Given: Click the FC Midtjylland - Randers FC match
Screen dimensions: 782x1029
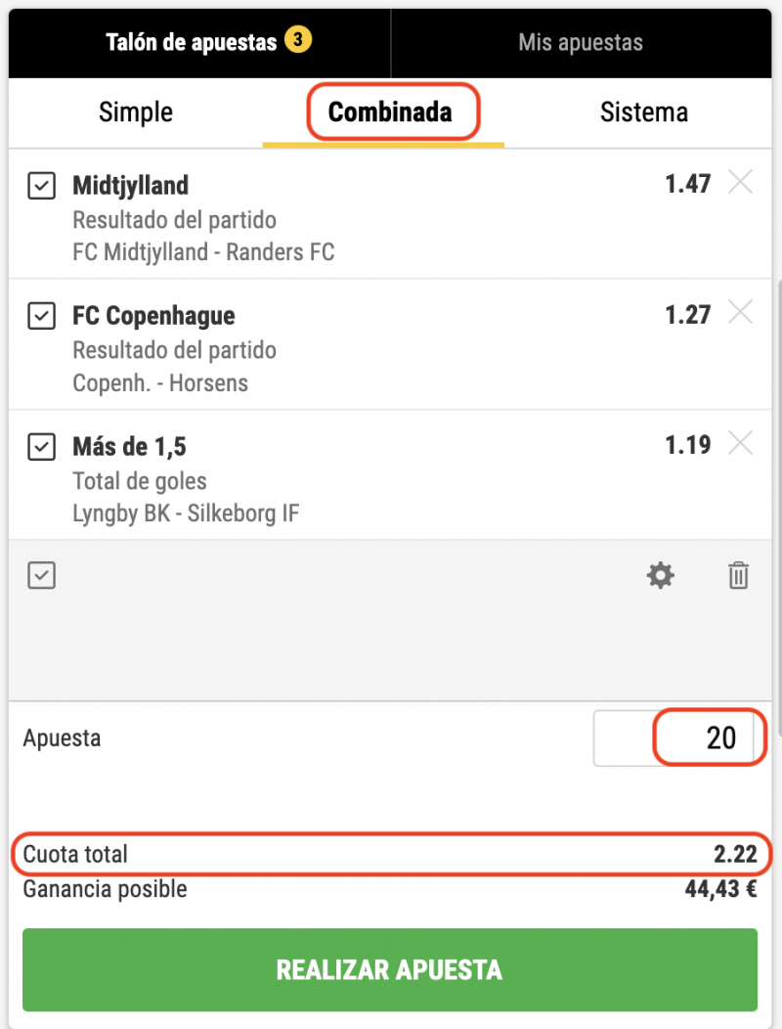Looking at the screenshot, I should click(203, 252).
